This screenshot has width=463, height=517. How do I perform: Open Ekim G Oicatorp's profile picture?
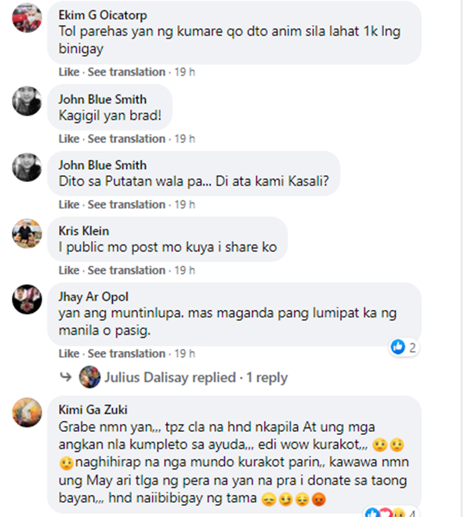(x=27, y=18)
